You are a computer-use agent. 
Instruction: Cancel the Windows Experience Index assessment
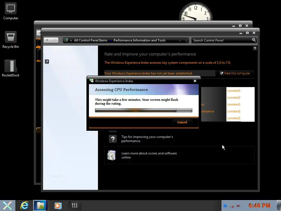(182, 122)
